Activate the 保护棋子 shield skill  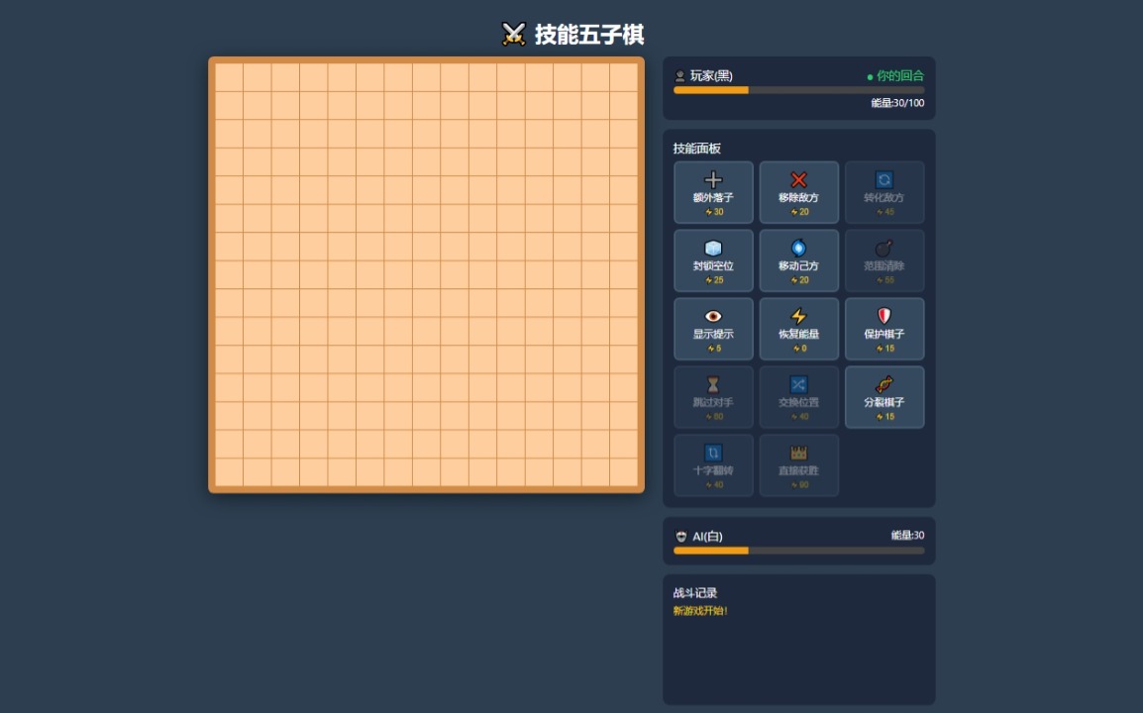click(884, 329)
